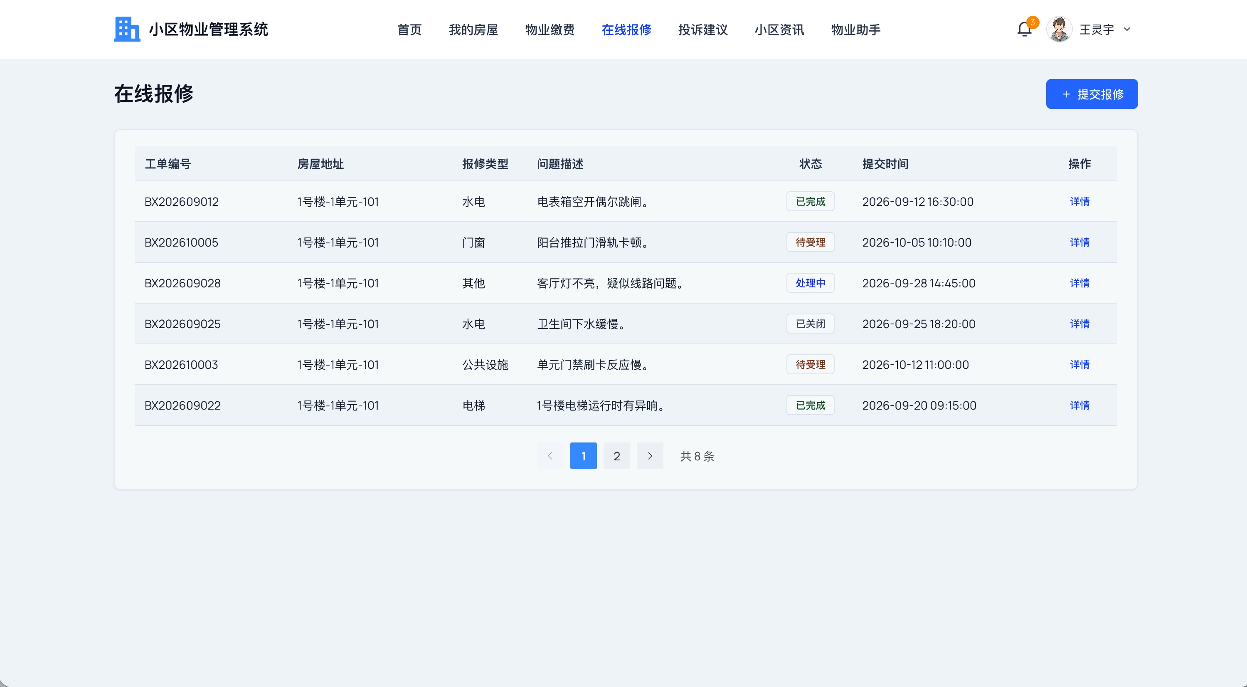Viewport: 1247px width, 687px height.
Task: Click the next page arrow
Action: (650, 456)
